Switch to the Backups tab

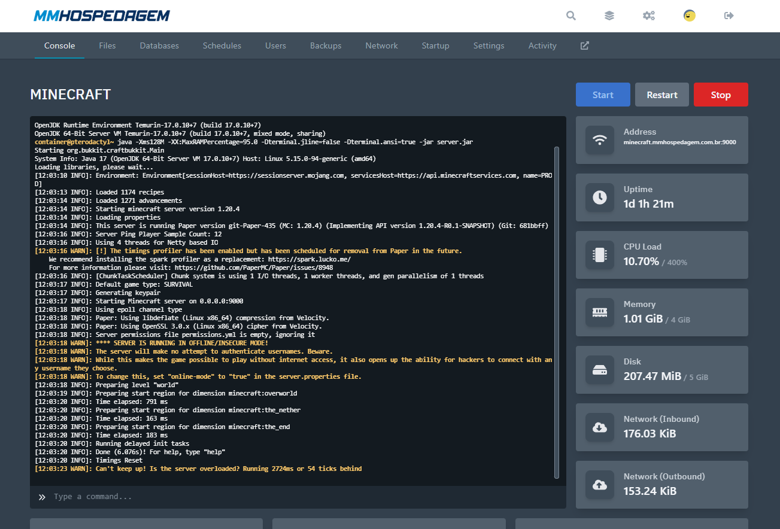click(326, 45)
